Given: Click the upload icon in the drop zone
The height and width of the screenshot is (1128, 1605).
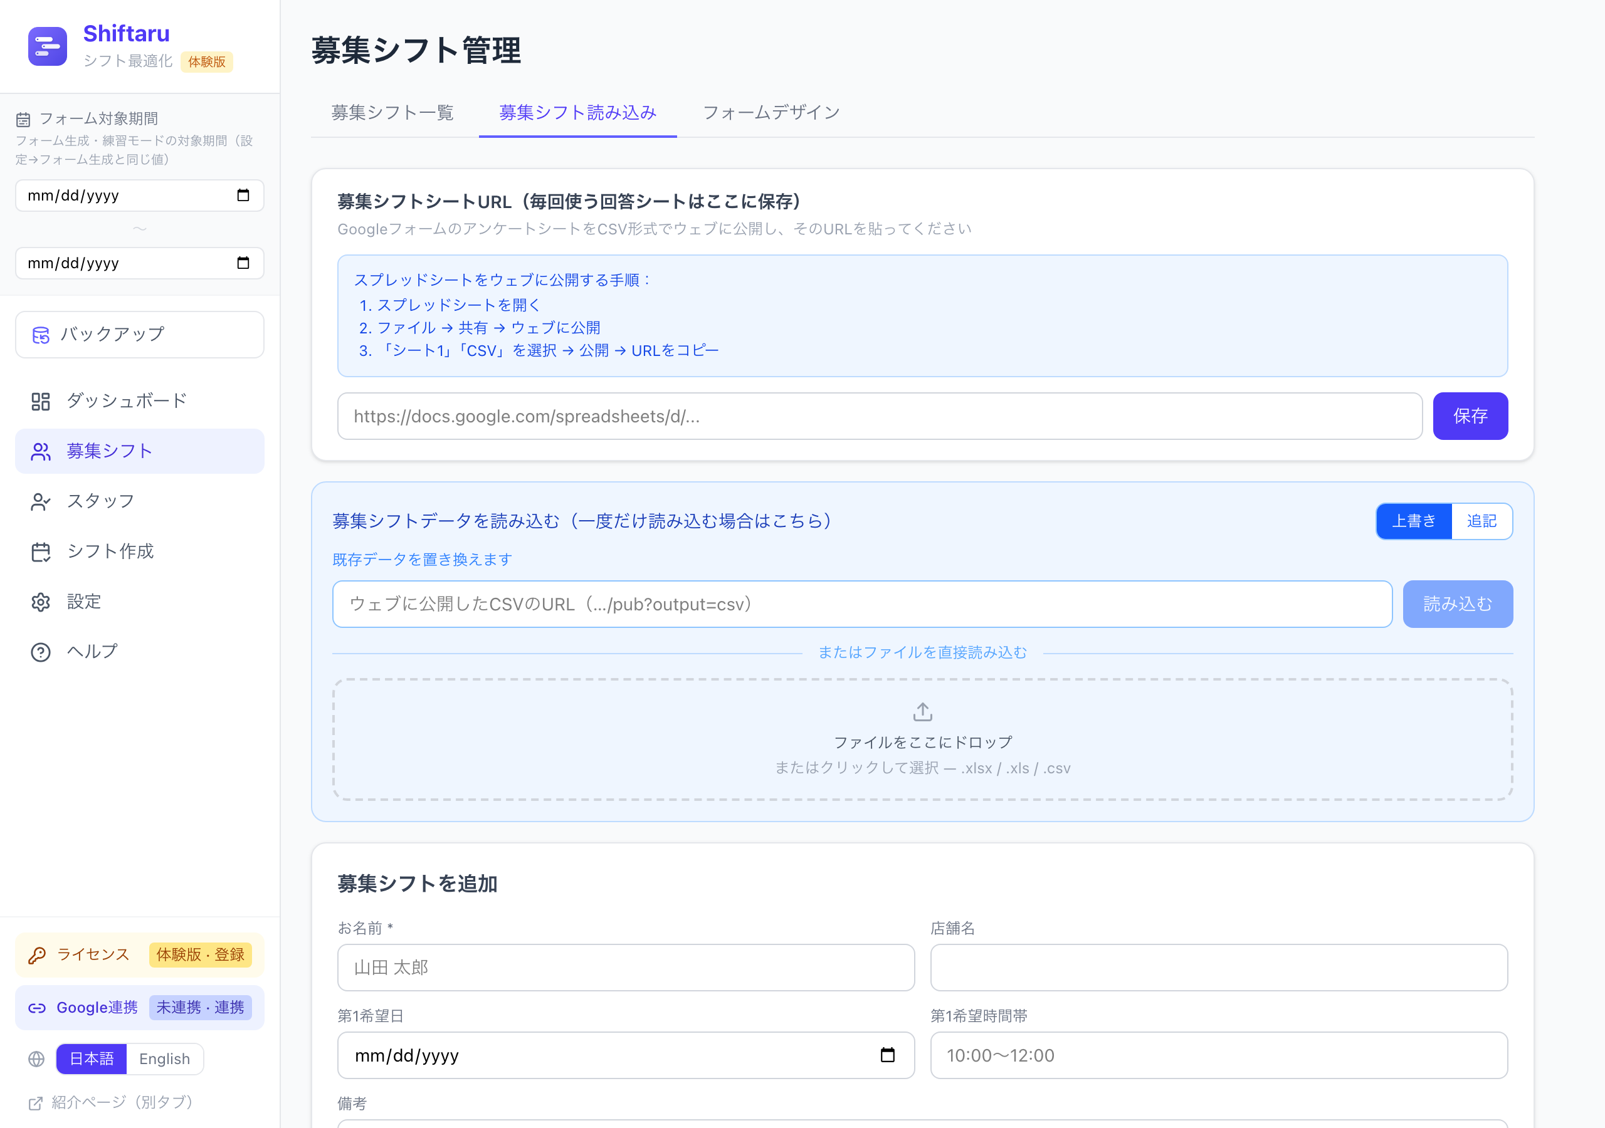Looking at the screenshot, I should point(923,711).
